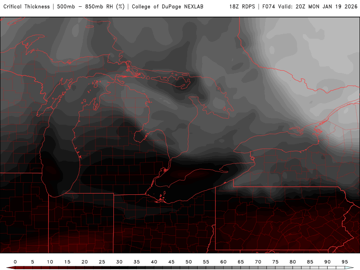
Task: Choose the 60 label on the RH scale
Action: [223, 262]
